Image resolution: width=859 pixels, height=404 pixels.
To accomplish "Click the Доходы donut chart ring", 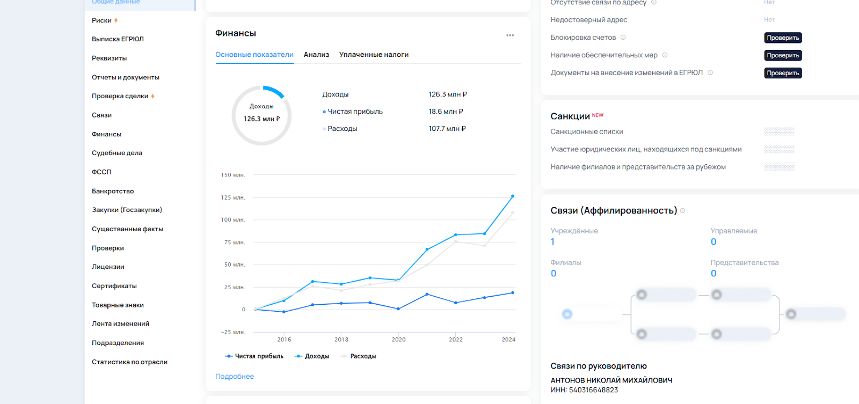I will click(x=275, y=91).
